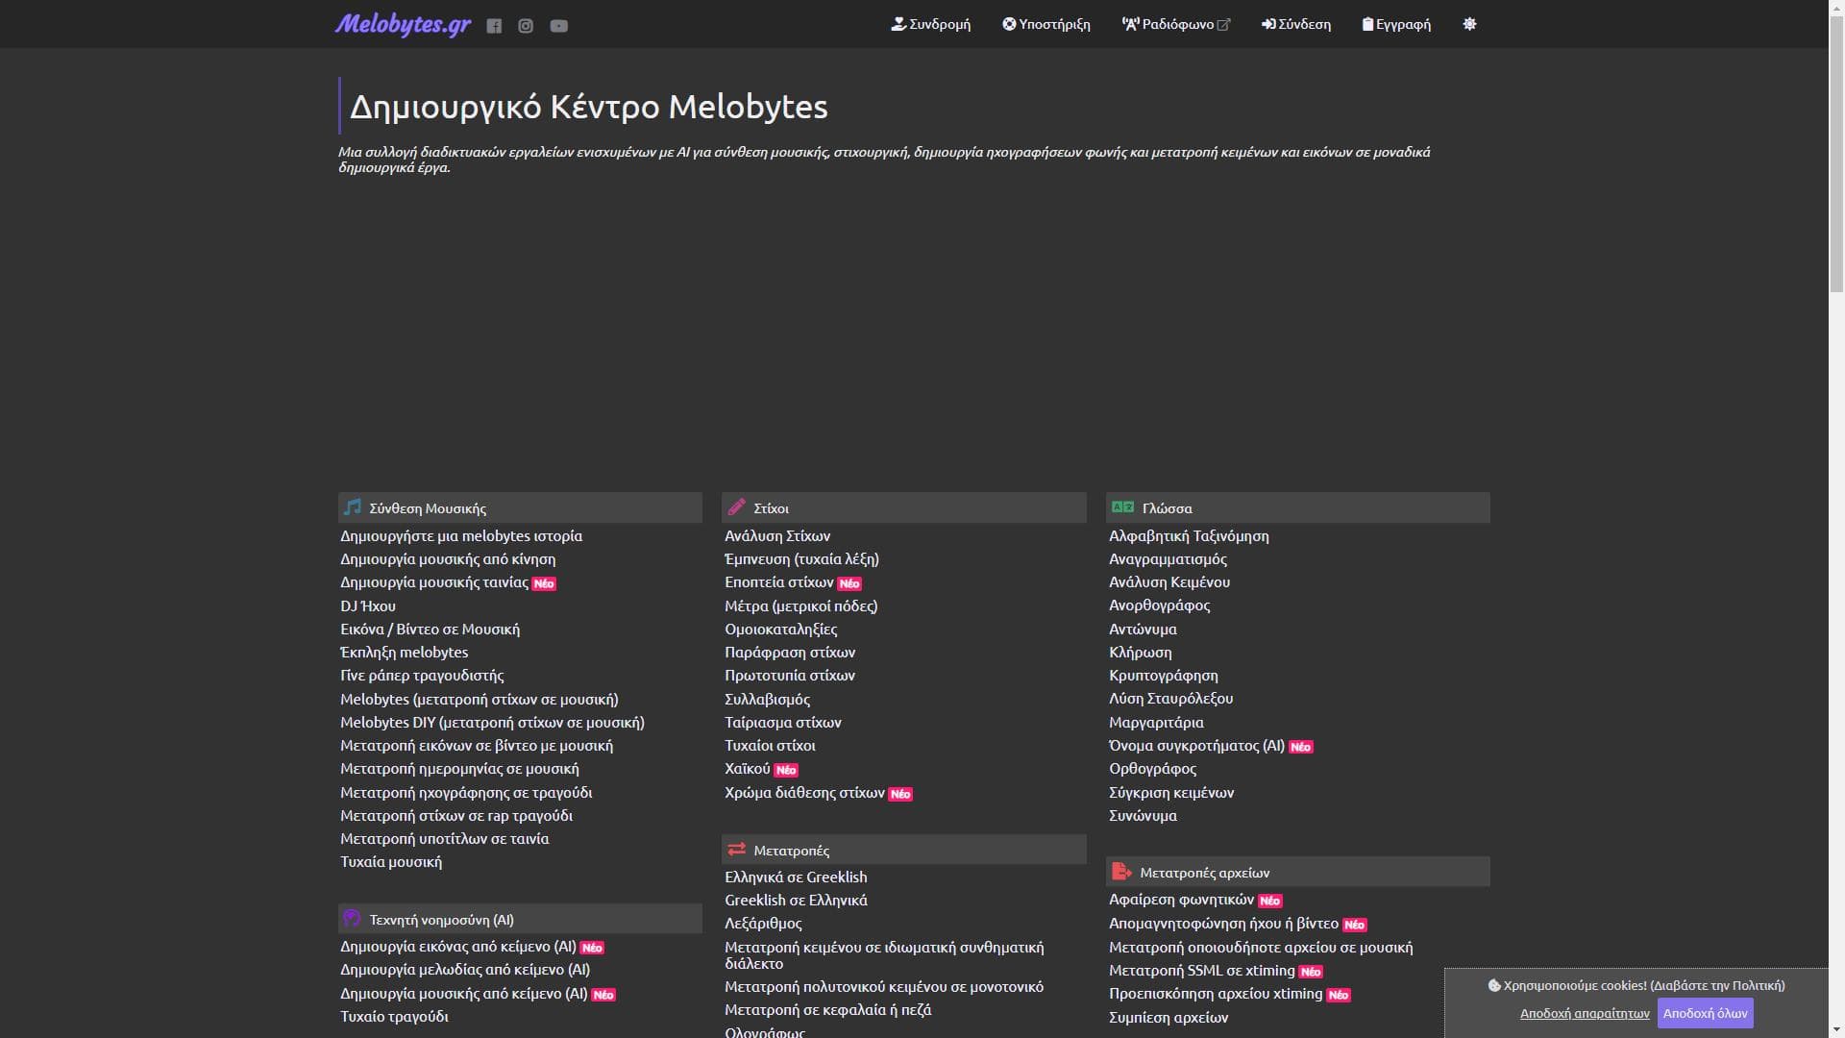Open Εικόνα / Βίντεο σε Μουσική

pyautogui.click(x=430, y=630)
